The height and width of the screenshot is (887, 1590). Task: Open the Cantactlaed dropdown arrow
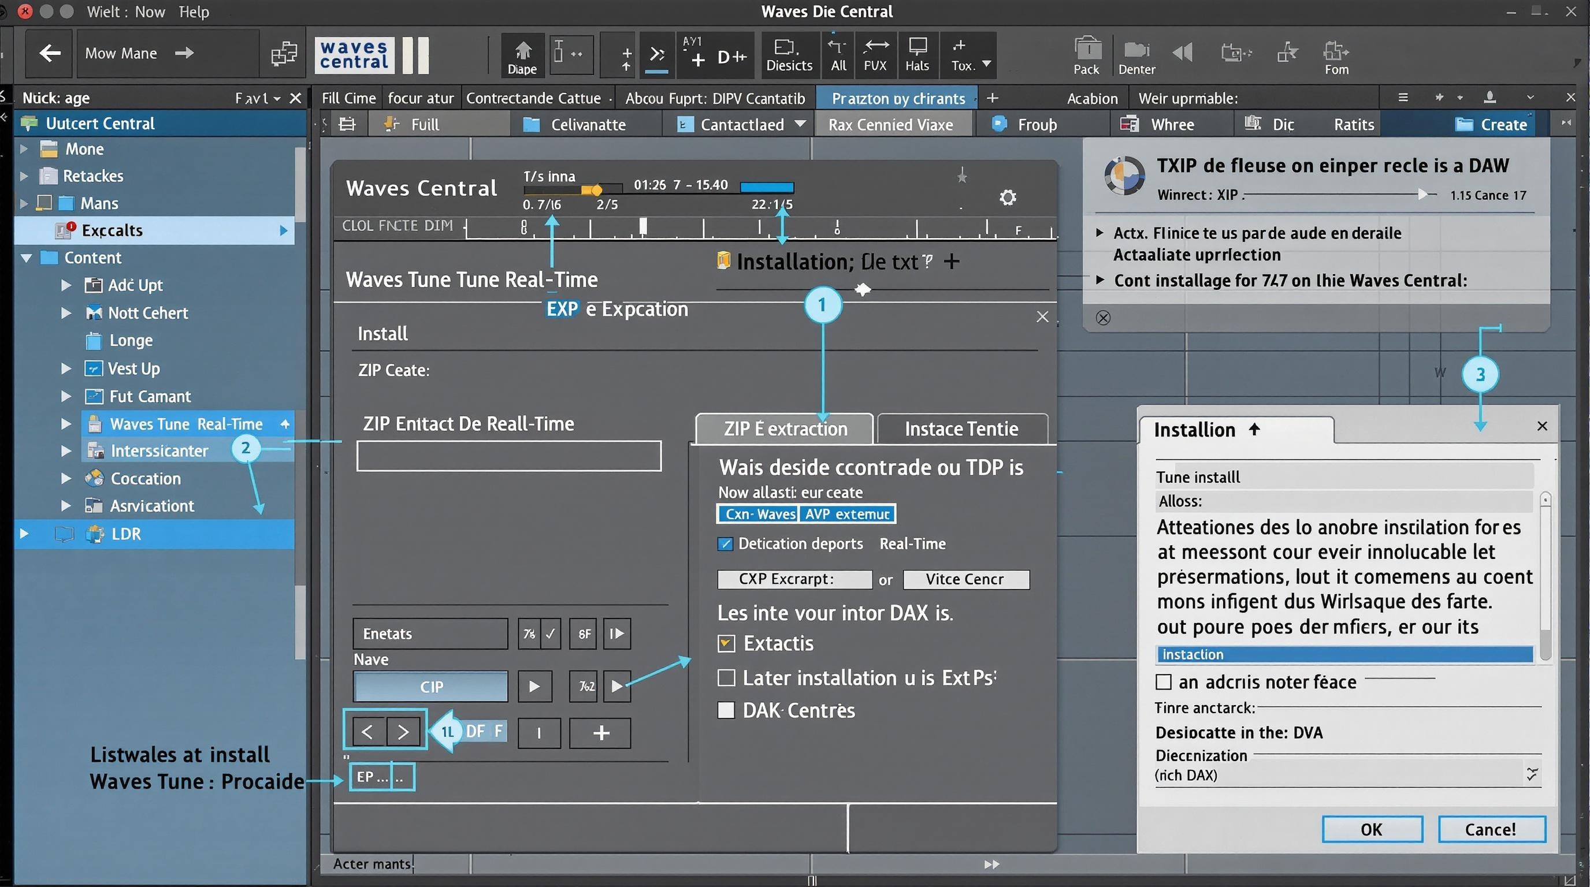point(800,124)
